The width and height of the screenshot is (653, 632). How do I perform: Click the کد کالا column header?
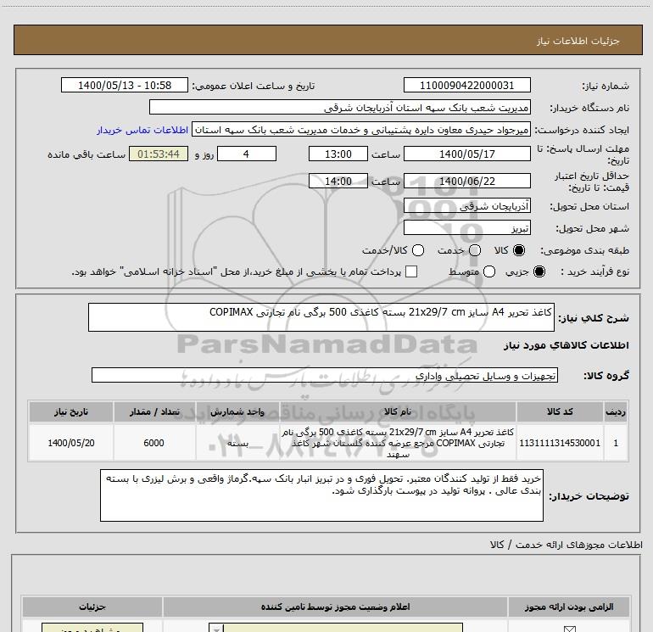point(560,411)
